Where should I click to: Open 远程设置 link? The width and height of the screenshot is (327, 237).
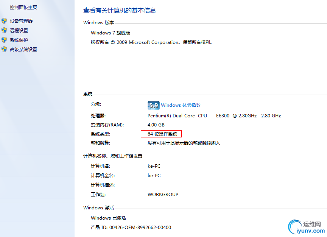(x=19, y=30)
